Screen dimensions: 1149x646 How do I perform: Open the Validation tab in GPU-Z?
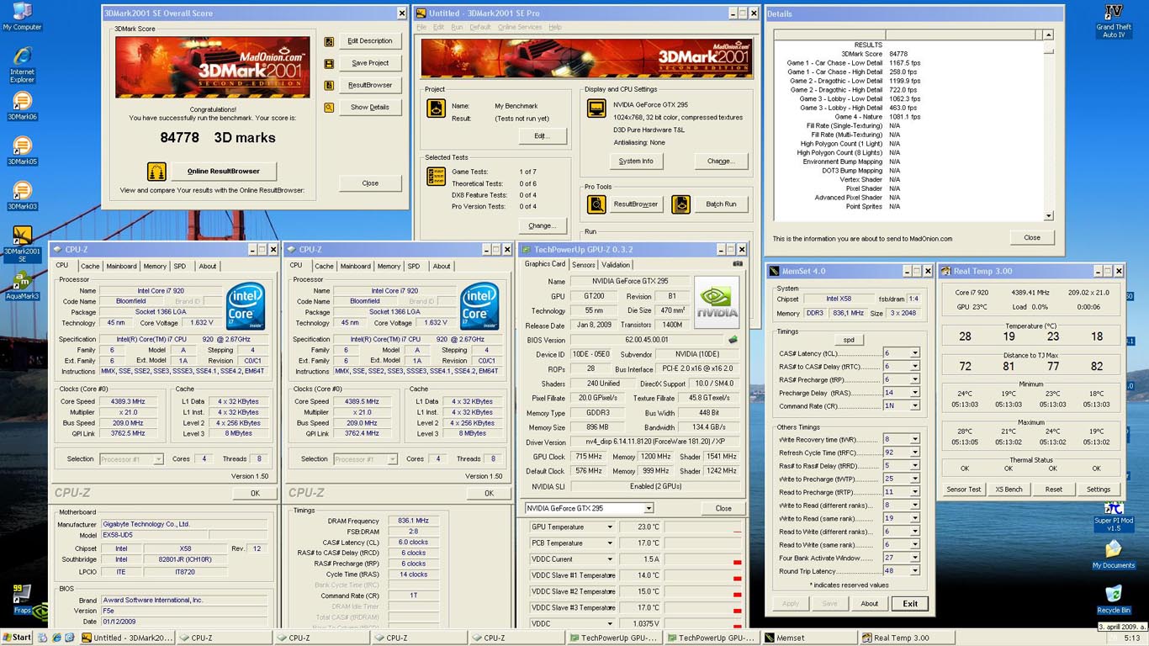click(x=616, y=265)
